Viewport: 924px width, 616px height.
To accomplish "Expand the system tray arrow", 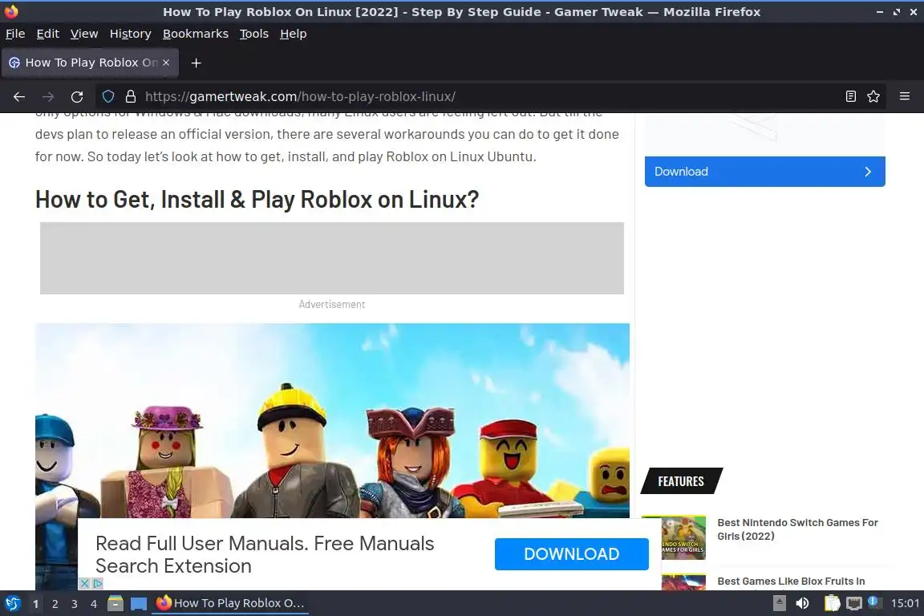I will pos(779,603).
